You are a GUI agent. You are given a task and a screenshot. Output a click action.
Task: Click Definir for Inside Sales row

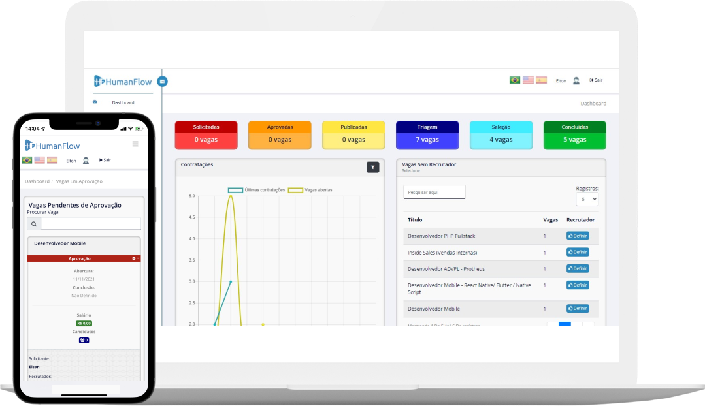click(578, 252)
